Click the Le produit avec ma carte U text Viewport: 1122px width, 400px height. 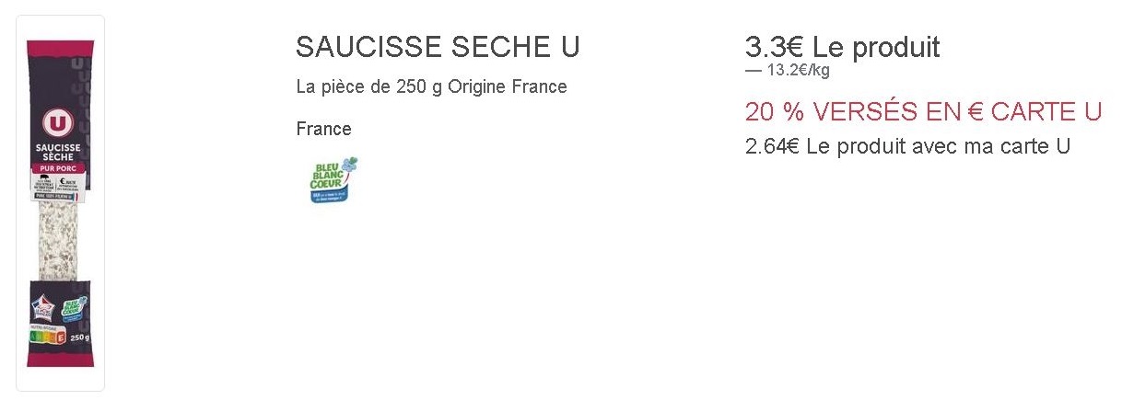[x=938, y=146]
